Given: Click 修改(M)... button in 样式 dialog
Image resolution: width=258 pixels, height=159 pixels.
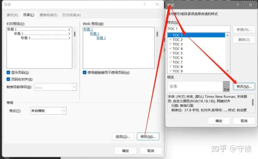Looking at the screenshot, I should pyautogui.click(x=244, y=86).
